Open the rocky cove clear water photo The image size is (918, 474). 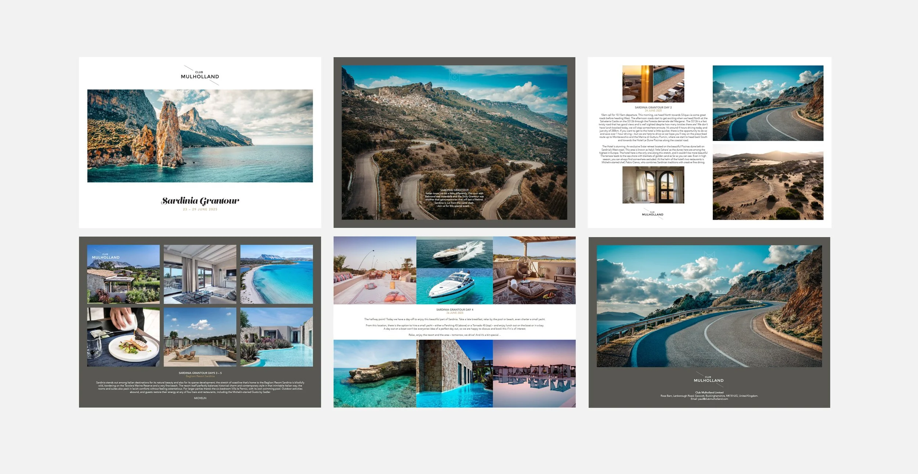(375, 373)
